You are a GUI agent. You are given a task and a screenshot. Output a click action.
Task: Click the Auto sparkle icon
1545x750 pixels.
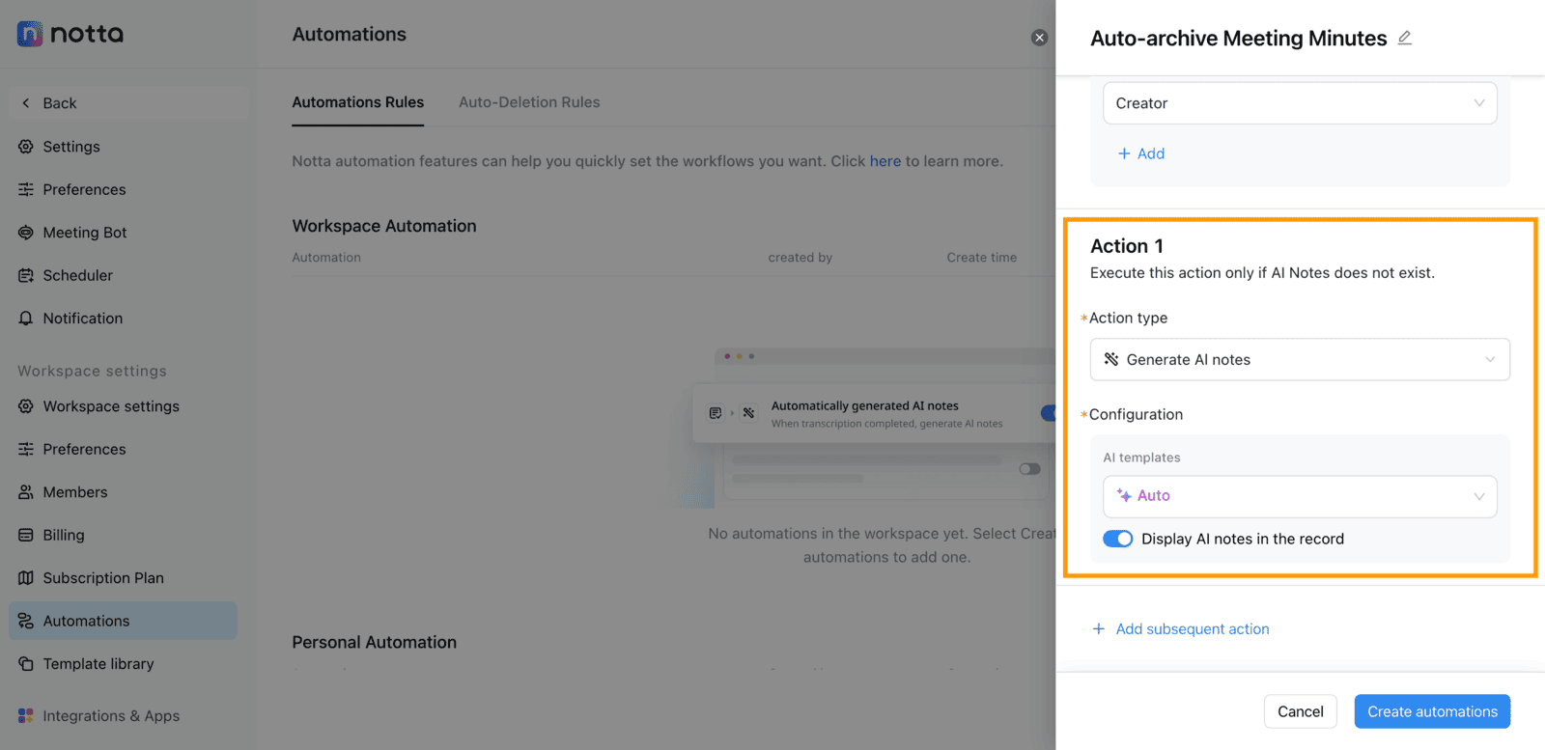[1124, 495]
